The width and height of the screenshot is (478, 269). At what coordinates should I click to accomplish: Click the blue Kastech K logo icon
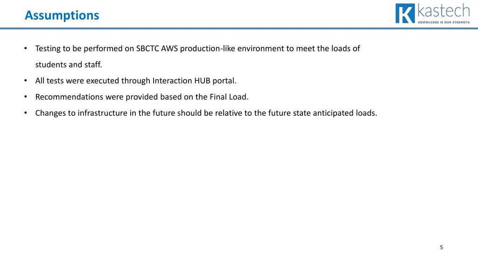point(405,14)
